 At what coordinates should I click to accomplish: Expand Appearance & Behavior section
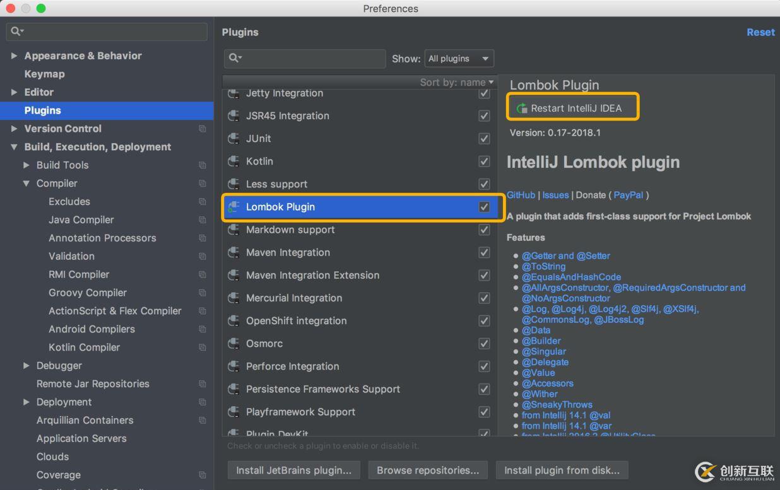click(x=15, y=55)
